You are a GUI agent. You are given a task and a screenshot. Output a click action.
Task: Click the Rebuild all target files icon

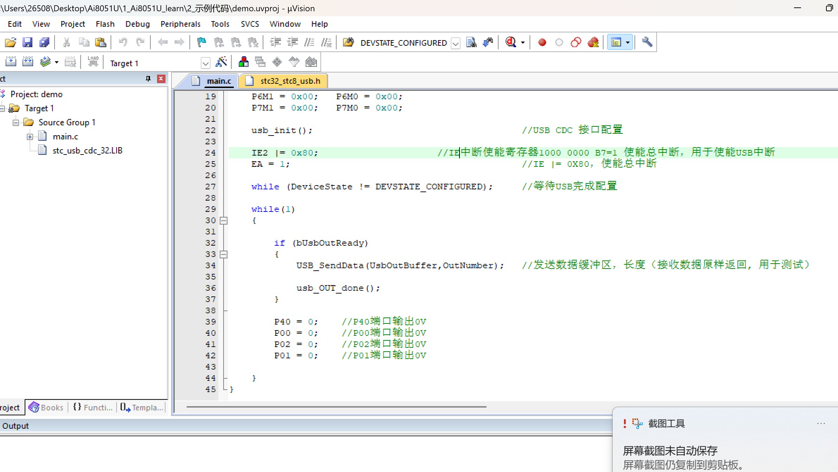pos(45,62)
